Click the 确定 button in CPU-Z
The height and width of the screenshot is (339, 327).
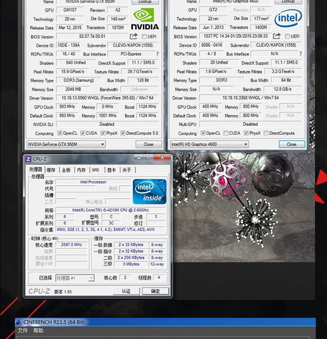[x=156, y=291]
